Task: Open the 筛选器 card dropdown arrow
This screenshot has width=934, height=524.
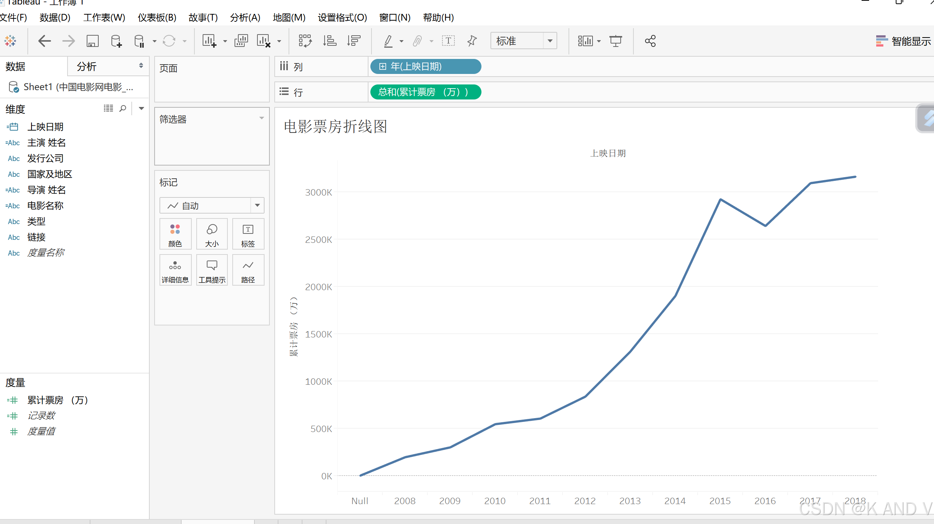Action: pos(262,118)
